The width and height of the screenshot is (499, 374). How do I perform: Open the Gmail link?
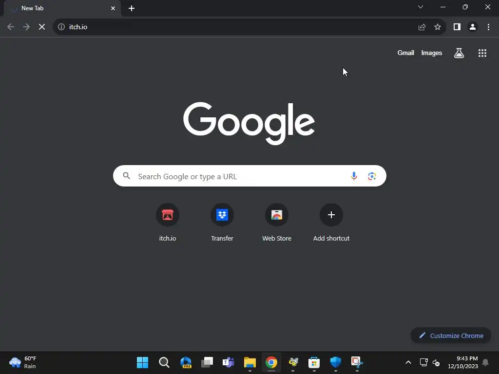(x=406, y=53)
